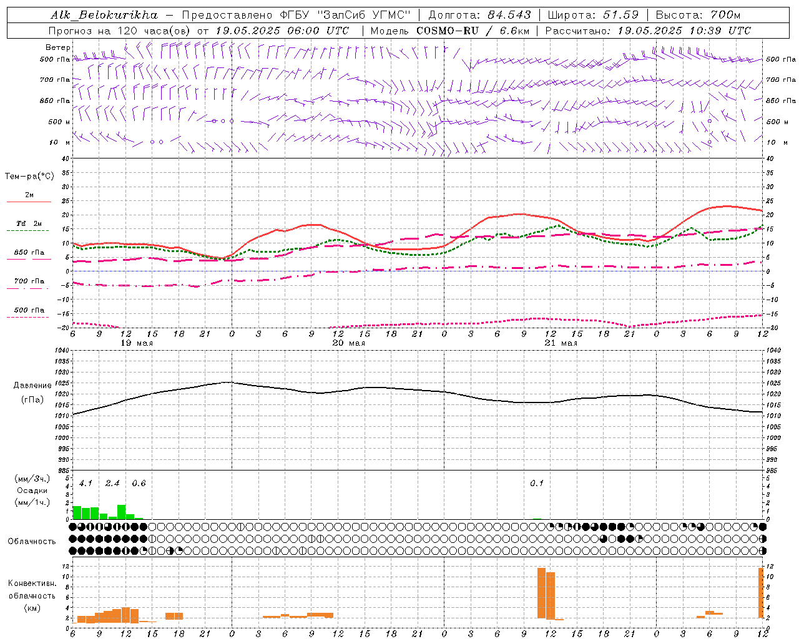
Task: Click the dashed line sample under 'Td 2м'
Action: click(28, 231)
